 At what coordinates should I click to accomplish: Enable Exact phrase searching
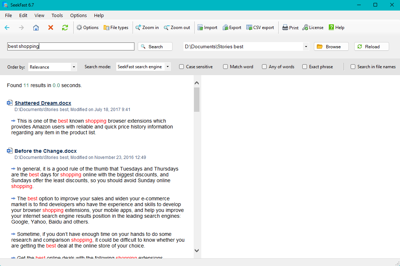(304, 67)
